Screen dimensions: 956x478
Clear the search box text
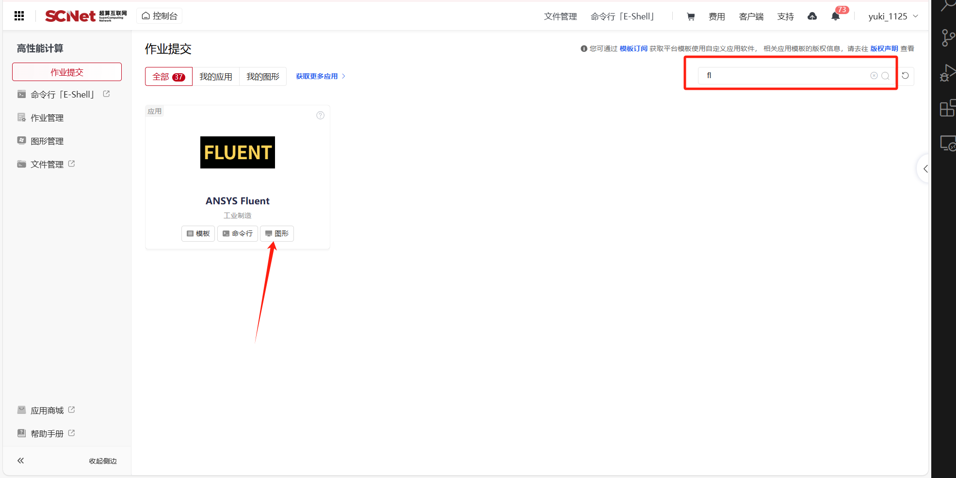tap(874, 76)
